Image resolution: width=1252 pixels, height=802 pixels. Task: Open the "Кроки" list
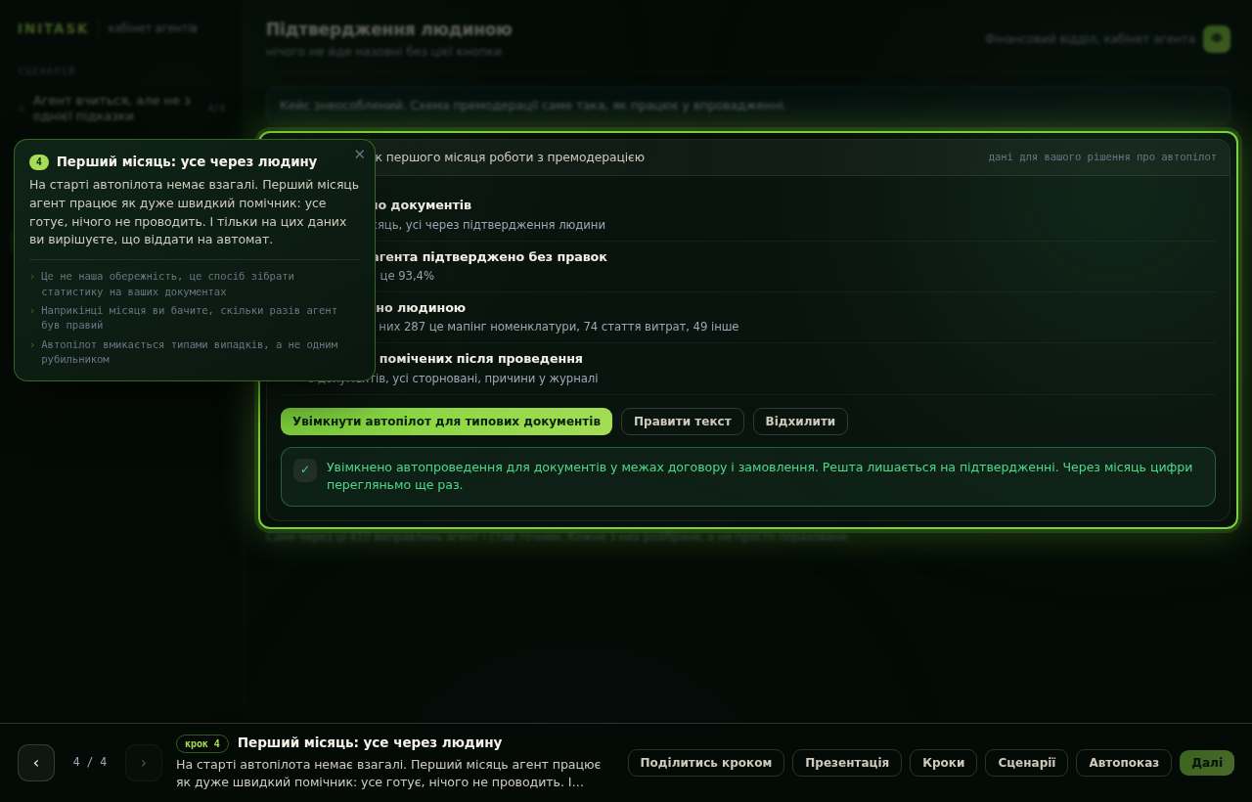pos(943,763)
